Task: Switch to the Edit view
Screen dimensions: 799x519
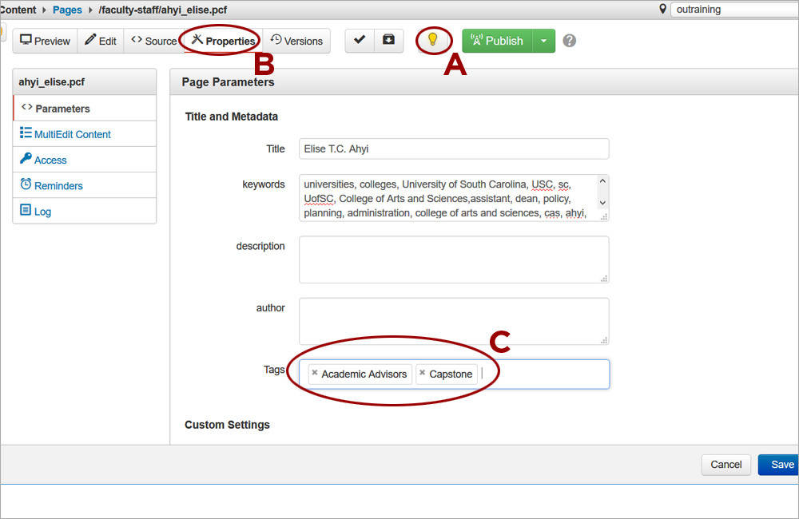Action: coord(101,41)
